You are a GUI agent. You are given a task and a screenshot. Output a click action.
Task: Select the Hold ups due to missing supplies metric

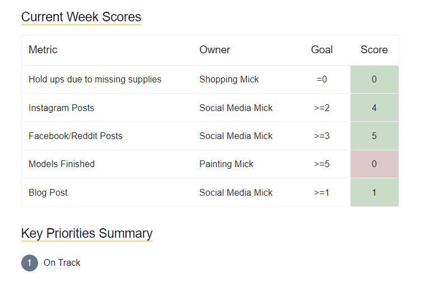(x=95, y=80)
